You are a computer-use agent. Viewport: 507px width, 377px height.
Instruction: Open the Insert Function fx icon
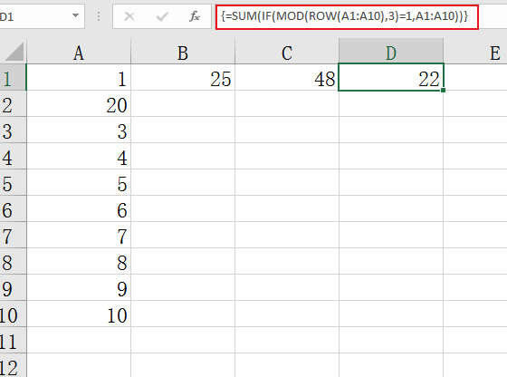pos(195,16)
